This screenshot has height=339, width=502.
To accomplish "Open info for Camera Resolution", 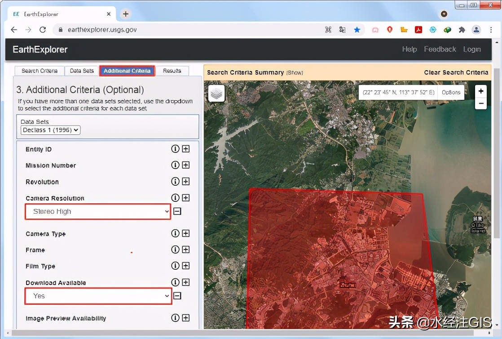I will [x=175, y=197].
